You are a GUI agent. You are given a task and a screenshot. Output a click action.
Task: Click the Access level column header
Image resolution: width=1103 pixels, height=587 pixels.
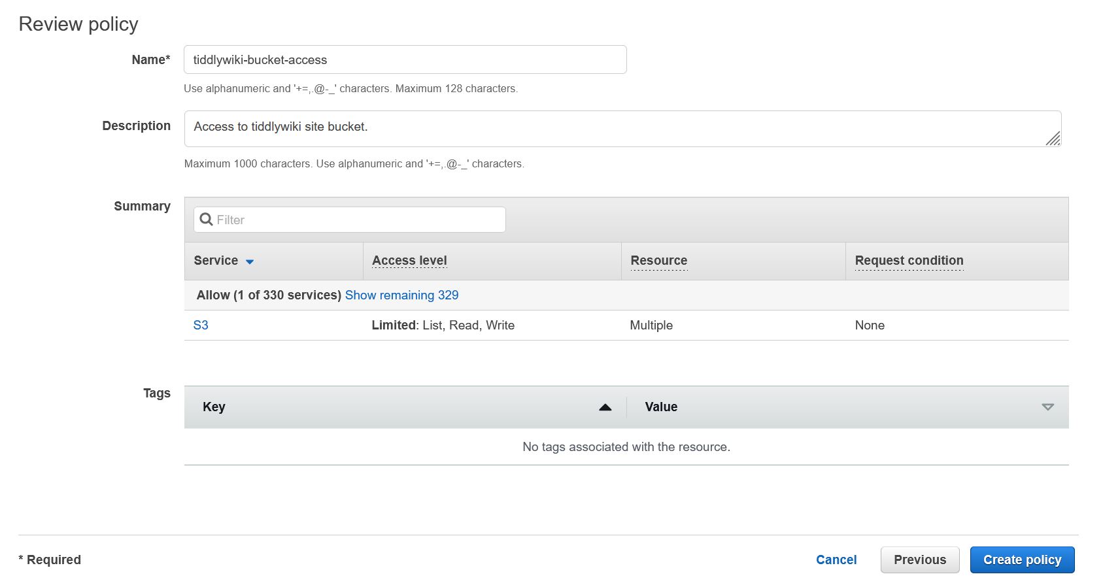pyautogui.click(x=409, y=260)
